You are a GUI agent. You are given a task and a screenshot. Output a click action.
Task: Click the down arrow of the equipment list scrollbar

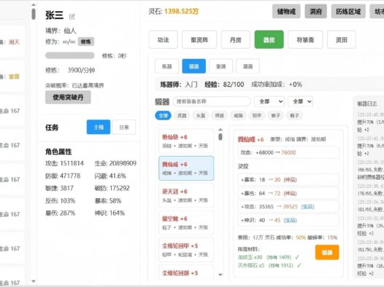(x=220, y=275)
